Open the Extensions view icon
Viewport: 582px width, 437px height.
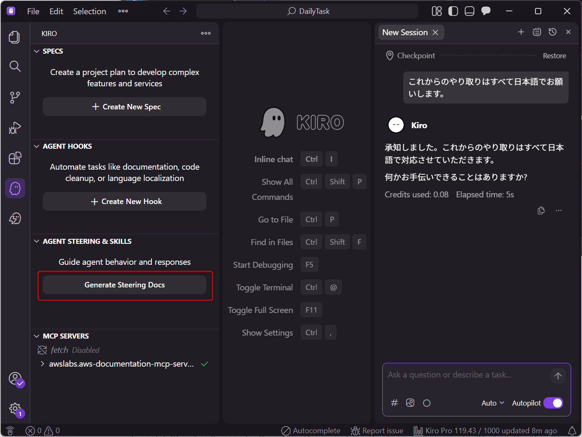[x=15, y=158]
